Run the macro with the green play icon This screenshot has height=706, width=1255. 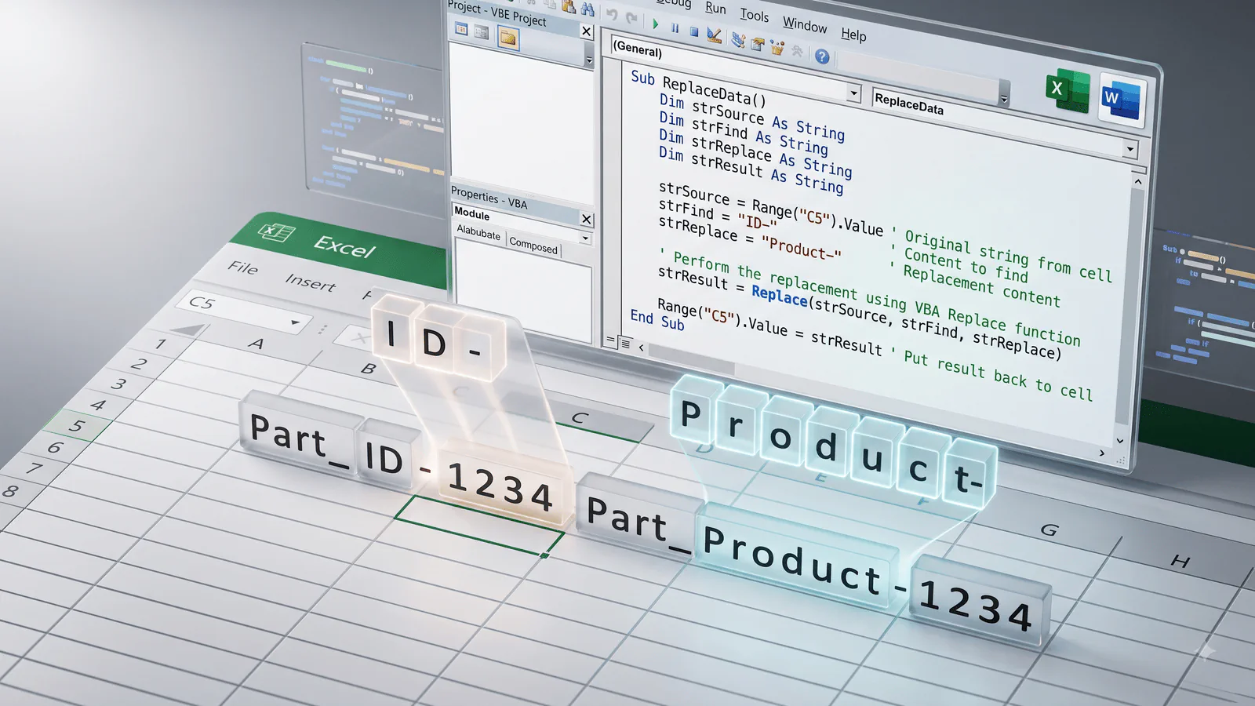point(655,24)
